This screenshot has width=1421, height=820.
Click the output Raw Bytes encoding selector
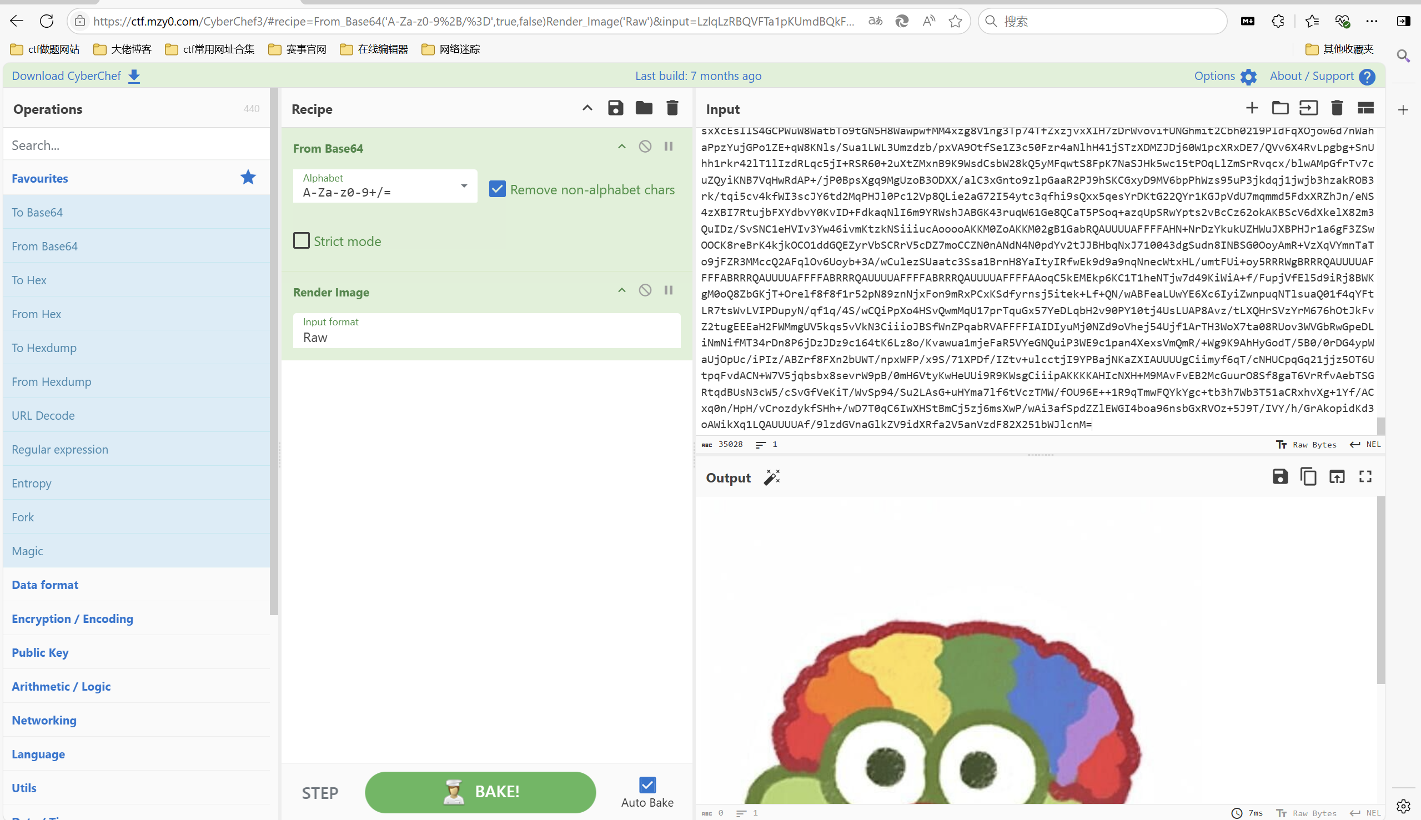(x=1306, y=813)
